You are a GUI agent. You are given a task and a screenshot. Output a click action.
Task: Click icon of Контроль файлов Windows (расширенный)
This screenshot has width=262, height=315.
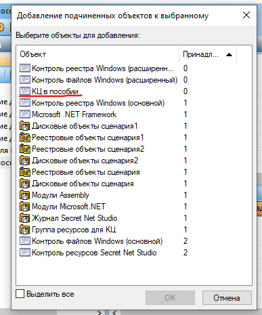tap(25, 80)
